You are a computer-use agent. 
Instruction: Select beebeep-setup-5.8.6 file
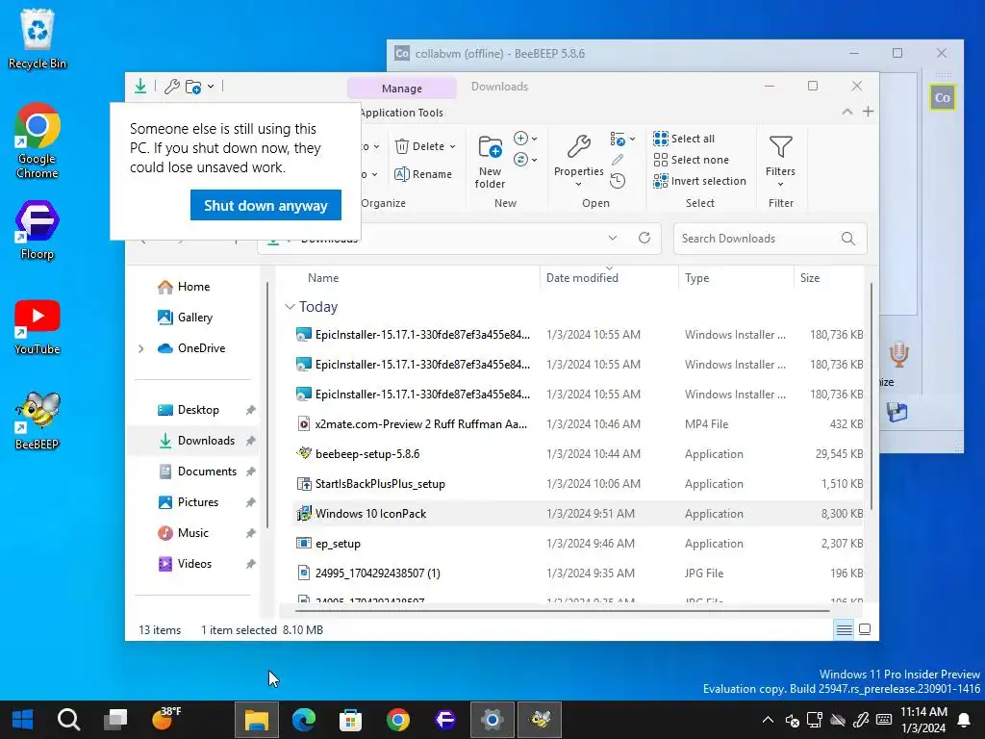tap(578, 454)
